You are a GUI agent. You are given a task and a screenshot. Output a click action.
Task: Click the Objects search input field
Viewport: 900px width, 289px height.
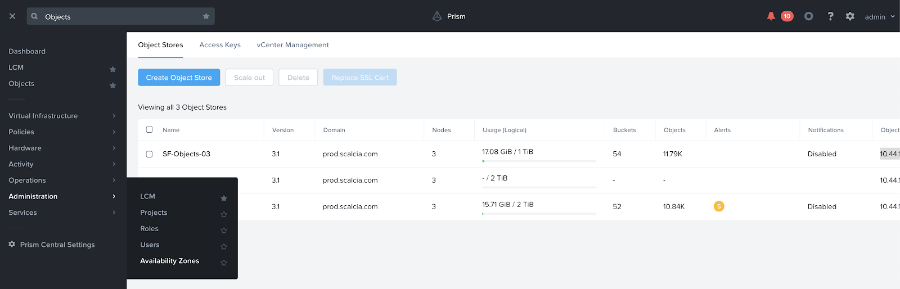(120, 16)
